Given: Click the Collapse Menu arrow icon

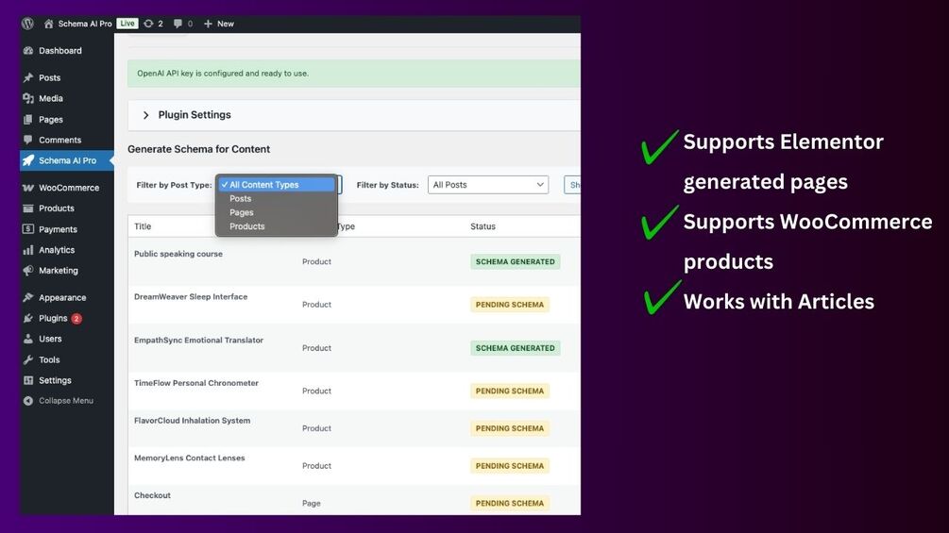Looking at the screenshot, I should point(27,401).
